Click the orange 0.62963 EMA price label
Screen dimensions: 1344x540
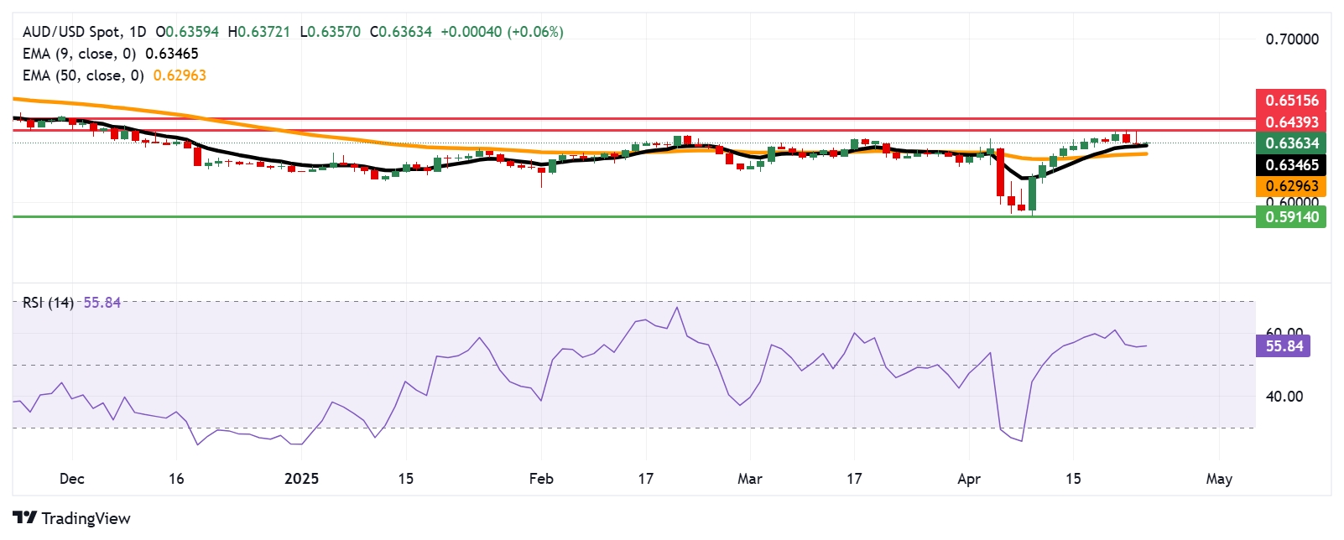[x=1290, y=186]
